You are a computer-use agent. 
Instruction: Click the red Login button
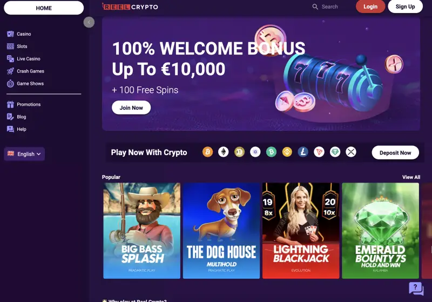pos(370,6)
